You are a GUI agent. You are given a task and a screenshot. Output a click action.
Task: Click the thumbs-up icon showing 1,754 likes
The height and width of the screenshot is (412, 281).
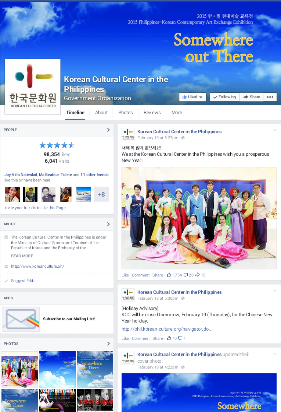click(x=169, y=275)
